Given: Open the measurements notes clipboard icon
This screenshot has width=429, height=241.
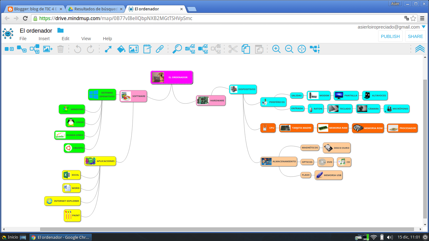Looking at the screenshot, I should [147, 49].
